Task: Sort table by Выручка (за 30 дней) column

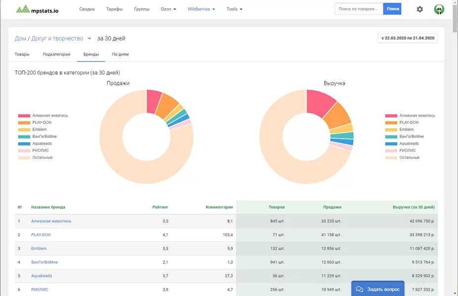Action: (x=414, y=207)
